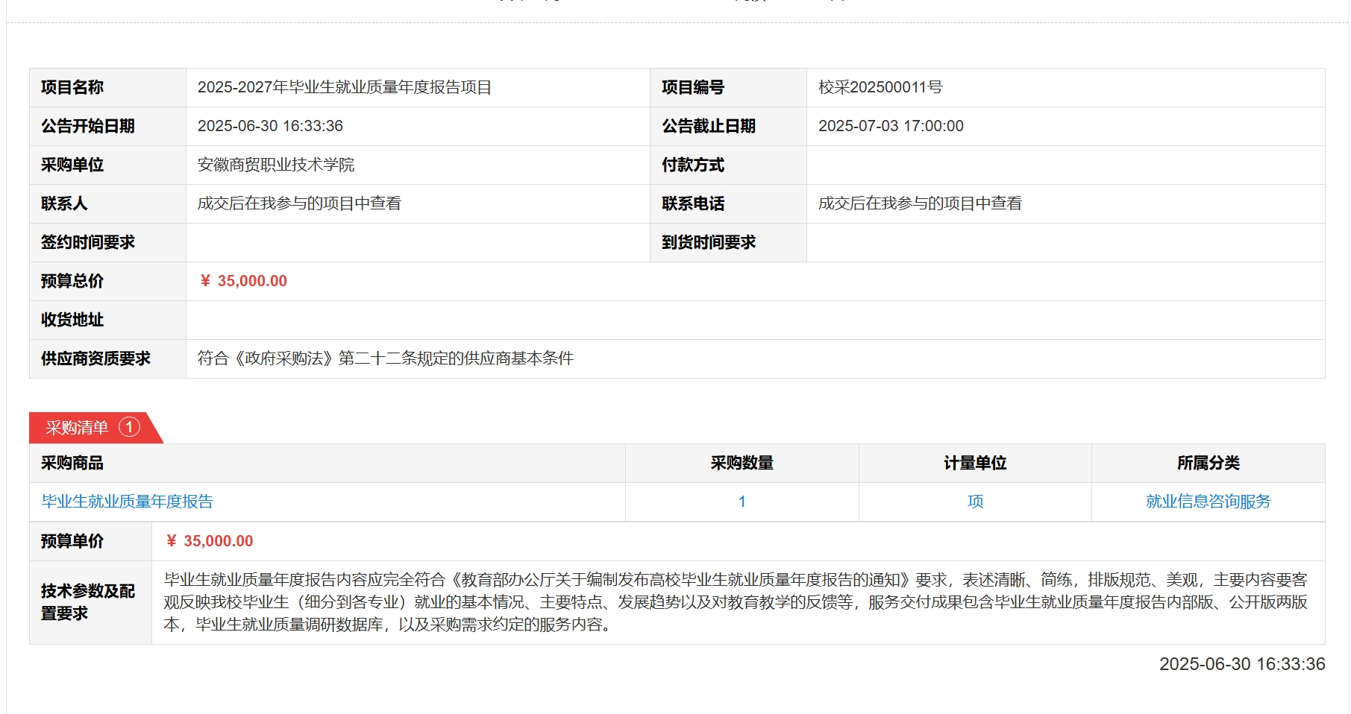1351x714 pixels.
Task: Click the 所属分类 column header
Action: (1208, 464)
